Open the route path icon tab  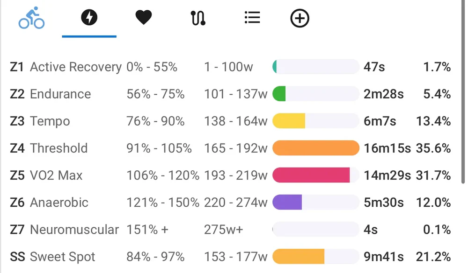pos(198,19)
